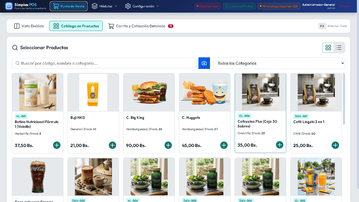Click the Caja Cerrada status badge

click(208, 6)
